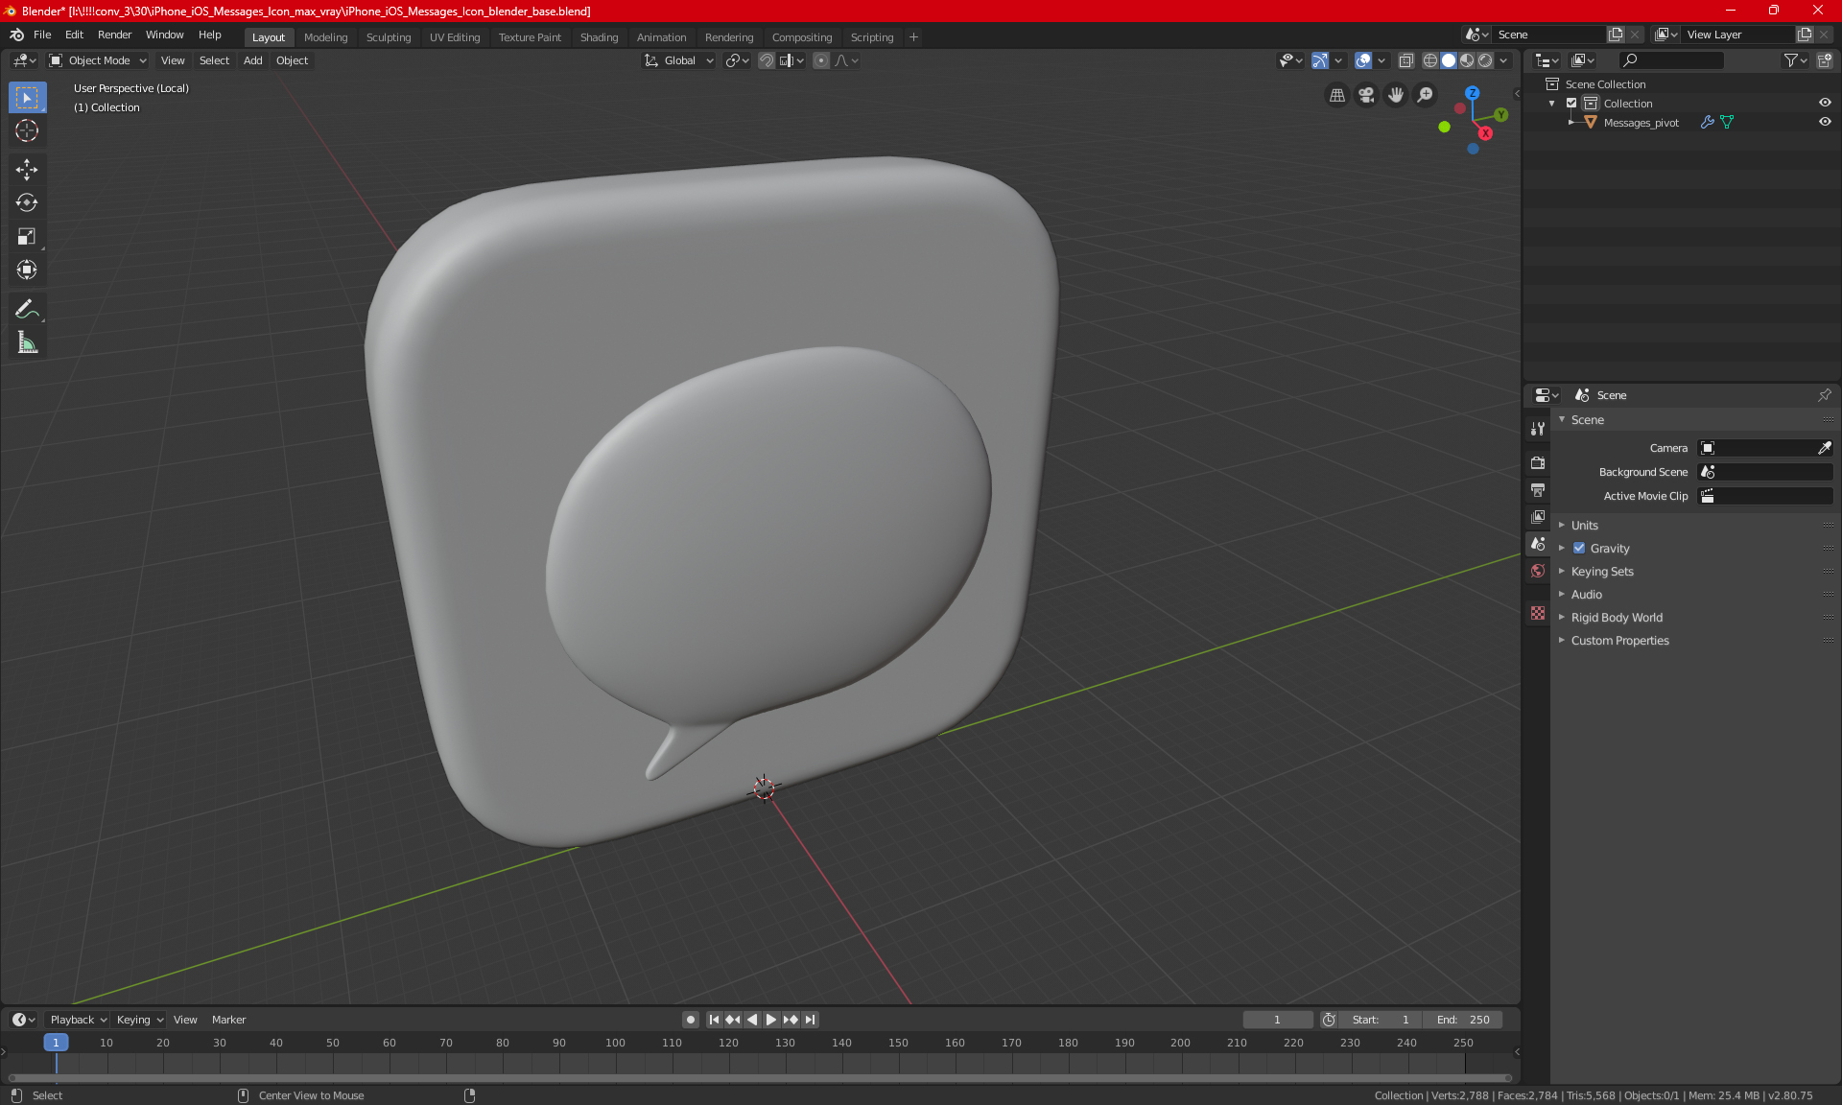Viewport: 1842px width, 1105px height.
Task: Open Object Mode dropdown
Action: pos(98,60)
